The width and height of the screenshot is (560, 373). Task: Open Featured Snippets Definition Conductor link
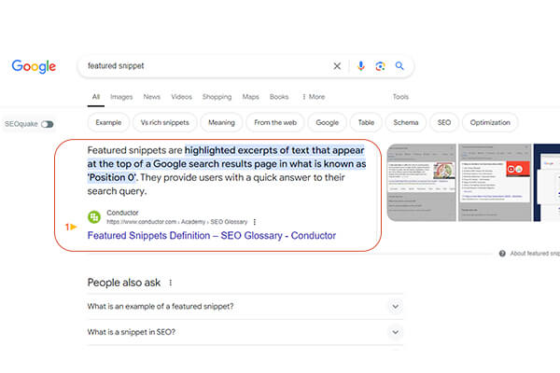212,236
